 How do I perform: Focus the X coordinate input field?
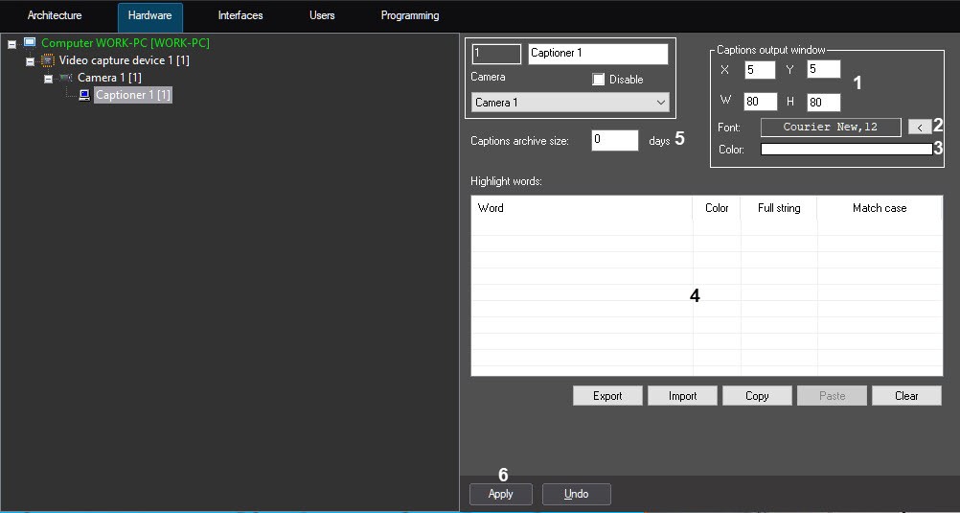pos(759,69)
